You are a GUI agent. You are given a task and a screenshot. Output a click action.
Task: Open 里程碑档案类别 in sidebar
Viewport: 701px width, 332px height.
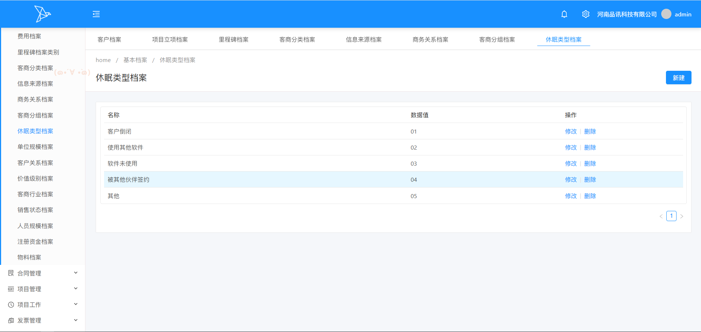coord(38,52)
